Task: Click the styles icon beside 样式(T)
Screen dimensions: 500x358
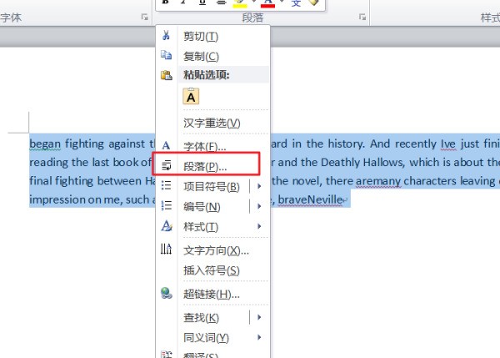Action: coord(166,226)
